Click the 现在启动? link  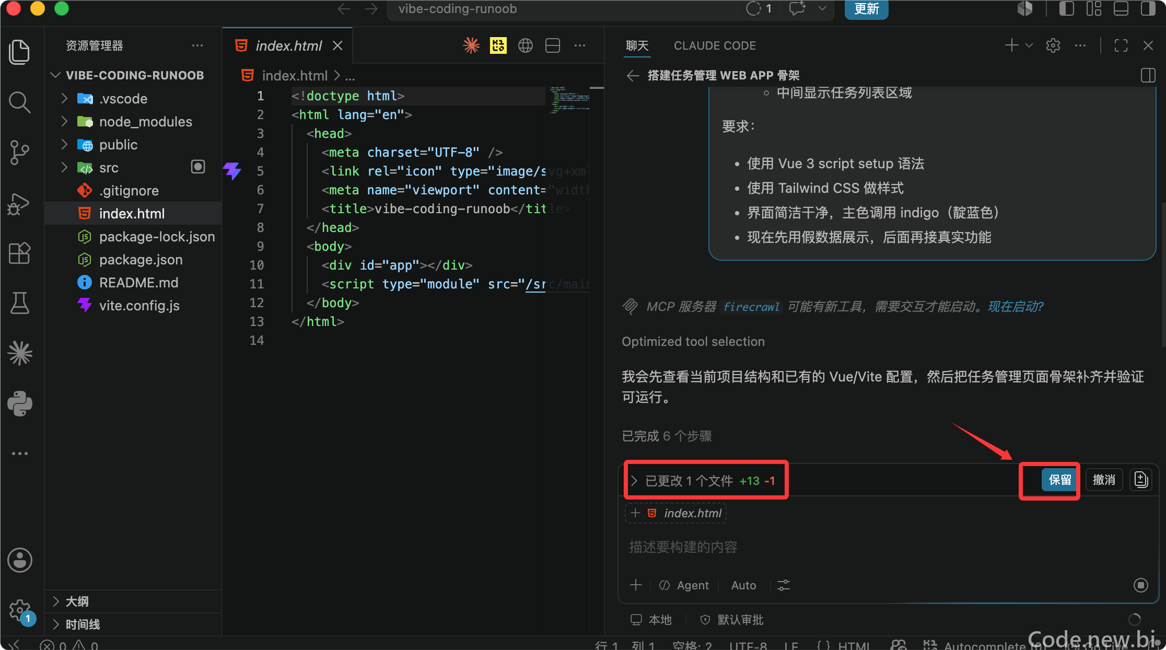1015,306
